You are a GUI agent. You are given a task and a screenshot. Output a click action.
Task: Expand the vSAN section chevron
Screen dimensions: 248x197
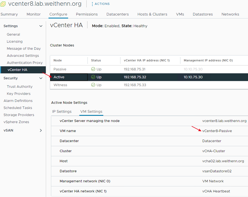(41, 130)
